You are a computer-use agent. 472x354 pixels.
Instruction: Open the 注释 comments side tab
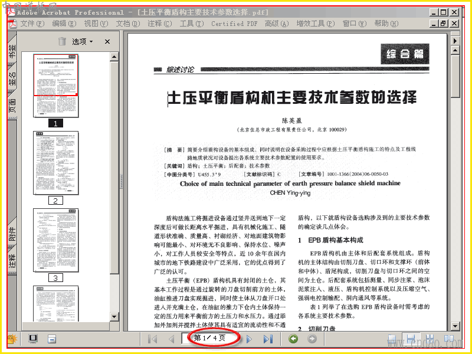(x=12, y=261)
